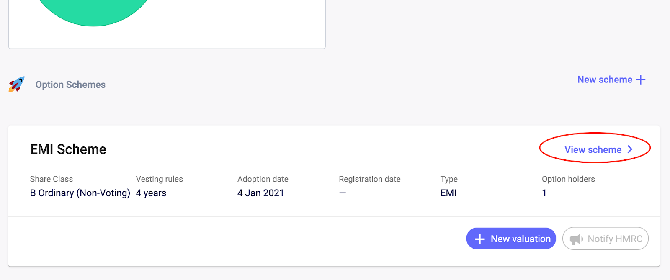Click the chevron arrow after View scheme
Screen dimensions: 670x280
point(630,149)
